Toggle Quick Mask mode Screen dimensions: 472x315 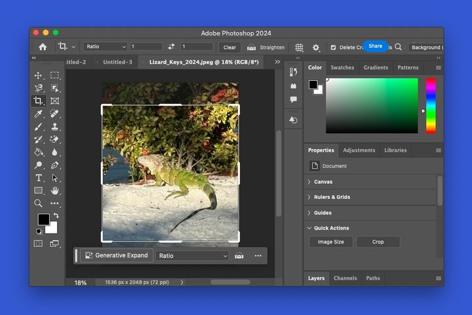tap(38, 243)
